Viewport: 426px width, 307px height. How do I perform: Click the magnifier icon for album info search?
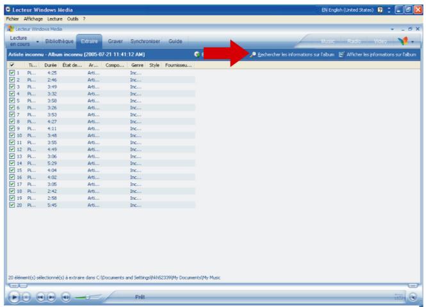tap(253, 54)
